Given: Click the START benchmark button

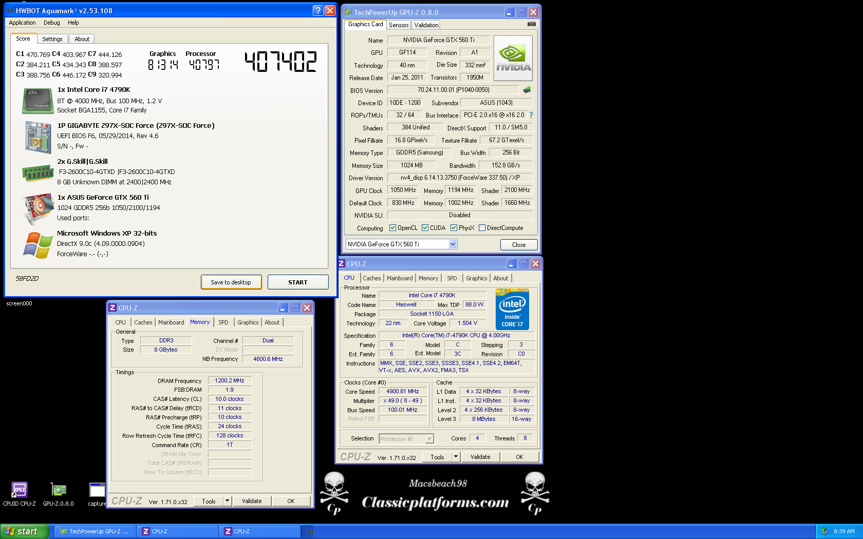Looking at the screenshot, I should (298, 282).
